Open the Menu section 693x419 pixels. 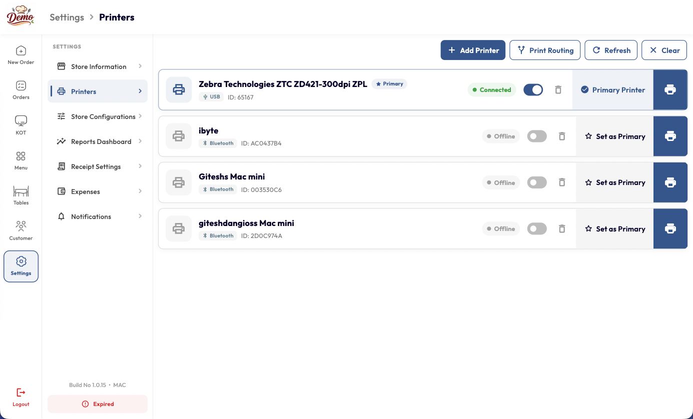[21, 161]
